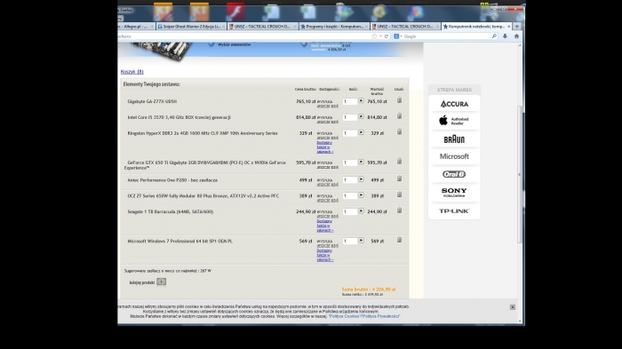Viewport: 622px width, 349px height.
Task: Select the Oral-B brand logo
Action: pos(454,174)
